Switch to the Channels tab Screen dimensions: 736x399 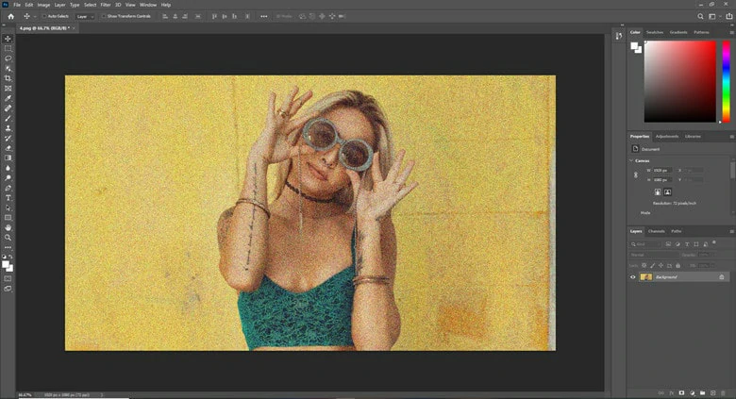(x=656, y=231)
